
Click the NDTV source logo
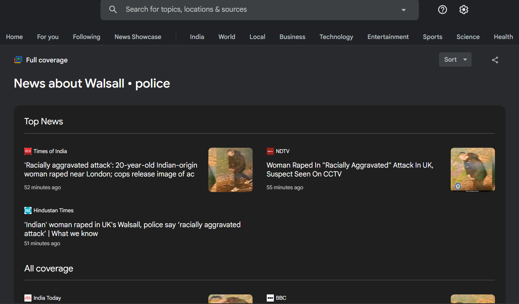click(x=270, y=151)
